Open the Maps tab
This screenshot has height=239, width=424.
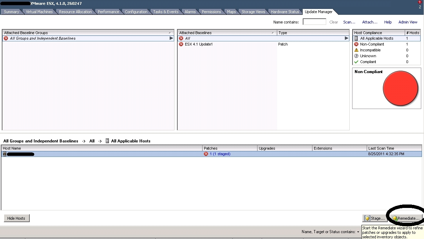(231, 12)
